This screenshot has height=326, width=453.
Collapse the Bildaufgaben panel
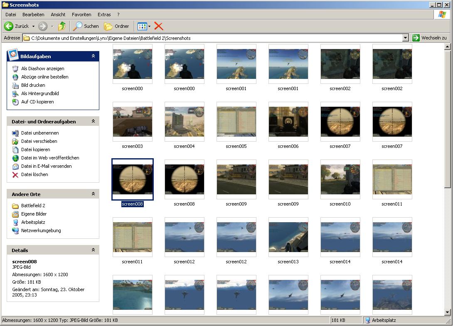click(94, 56)
